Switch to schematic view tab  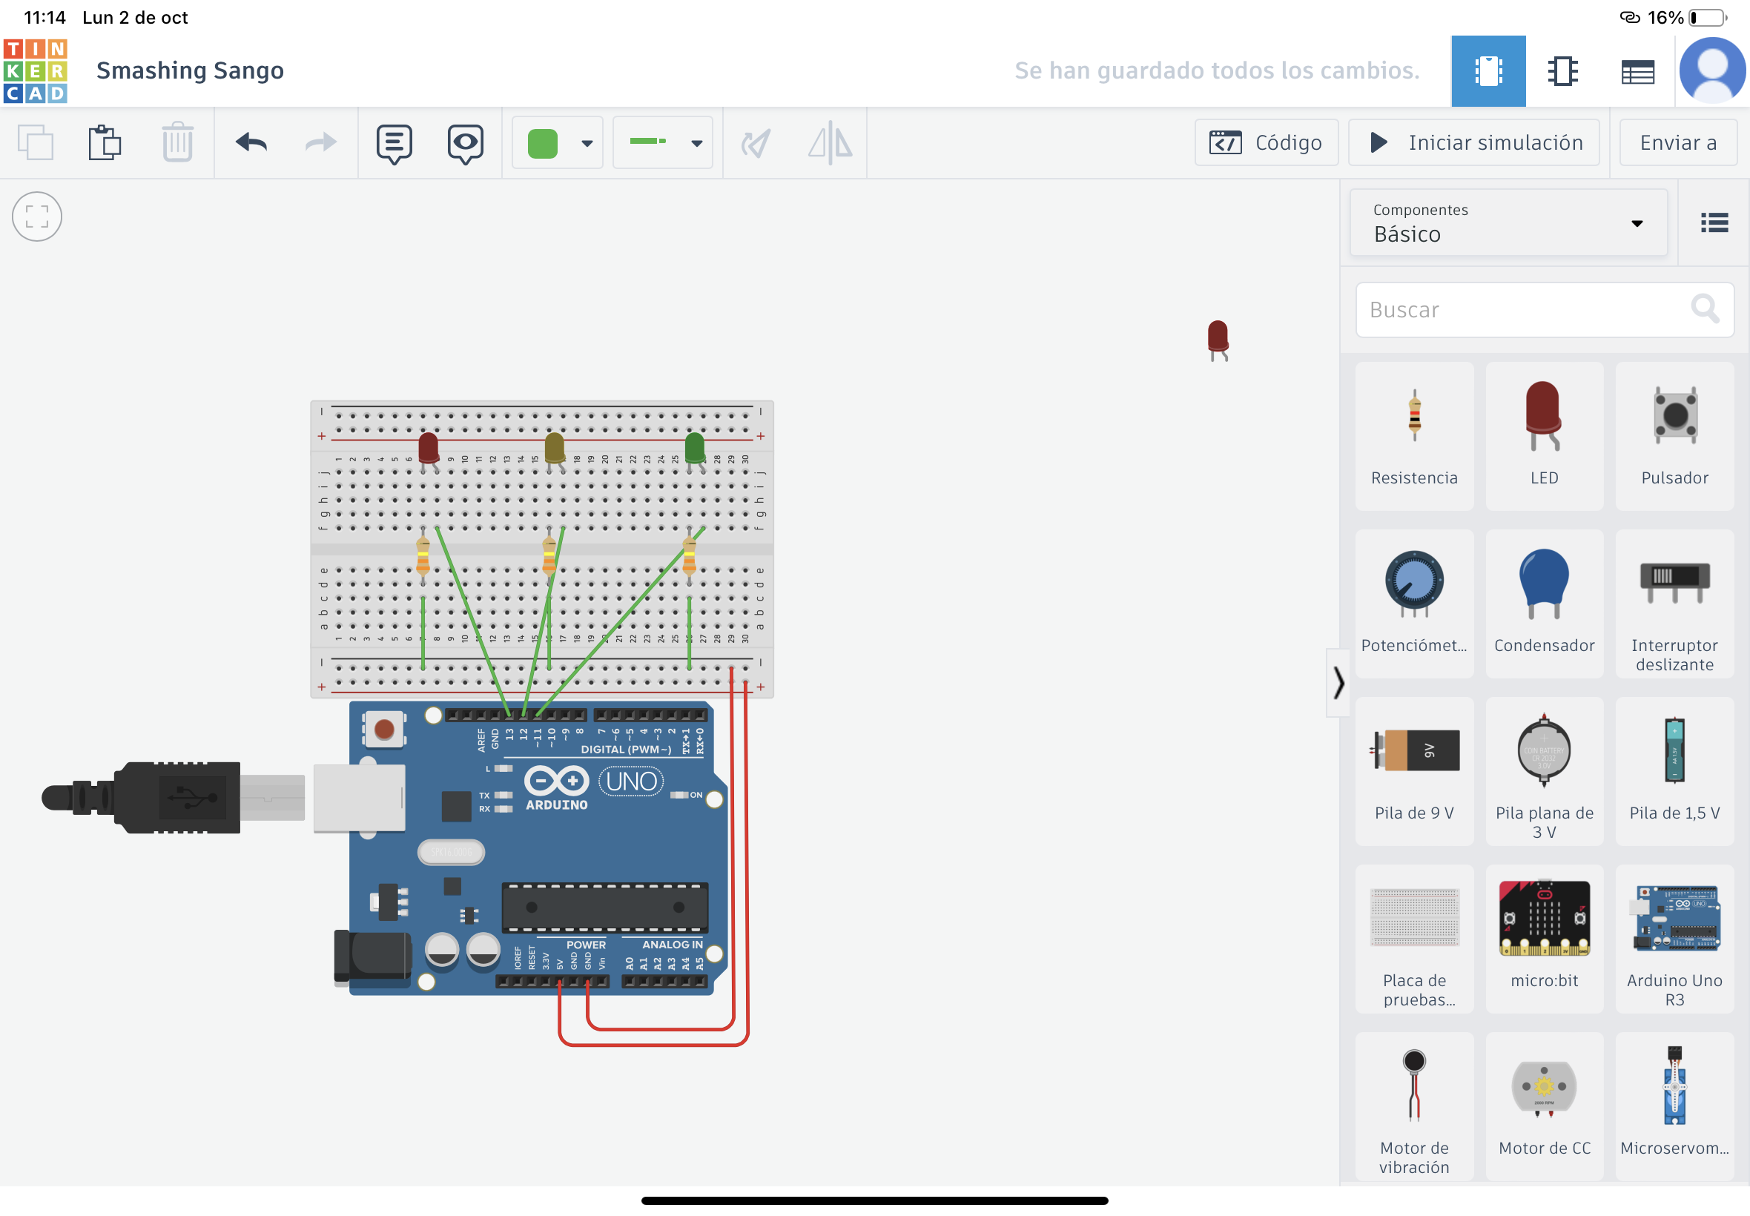coord(1562,71)
